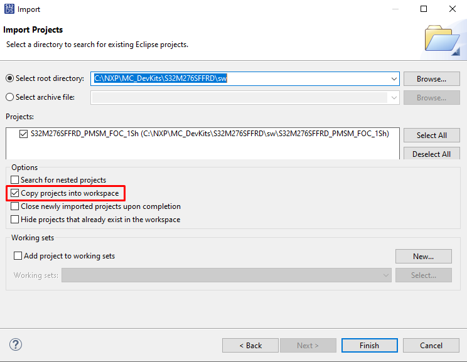This screenshot has height=362, width=467.
Task: Enable Add project to working sets
Action: (x=18, y=256)
